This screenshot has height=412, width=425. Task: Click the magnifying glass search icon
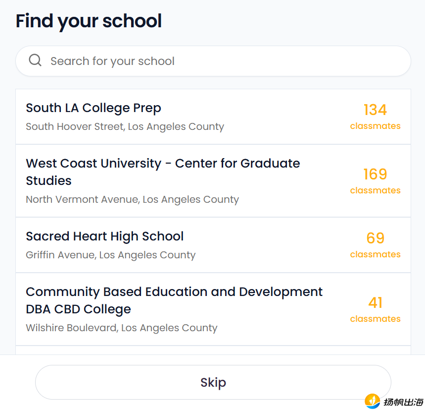(35, 60)
